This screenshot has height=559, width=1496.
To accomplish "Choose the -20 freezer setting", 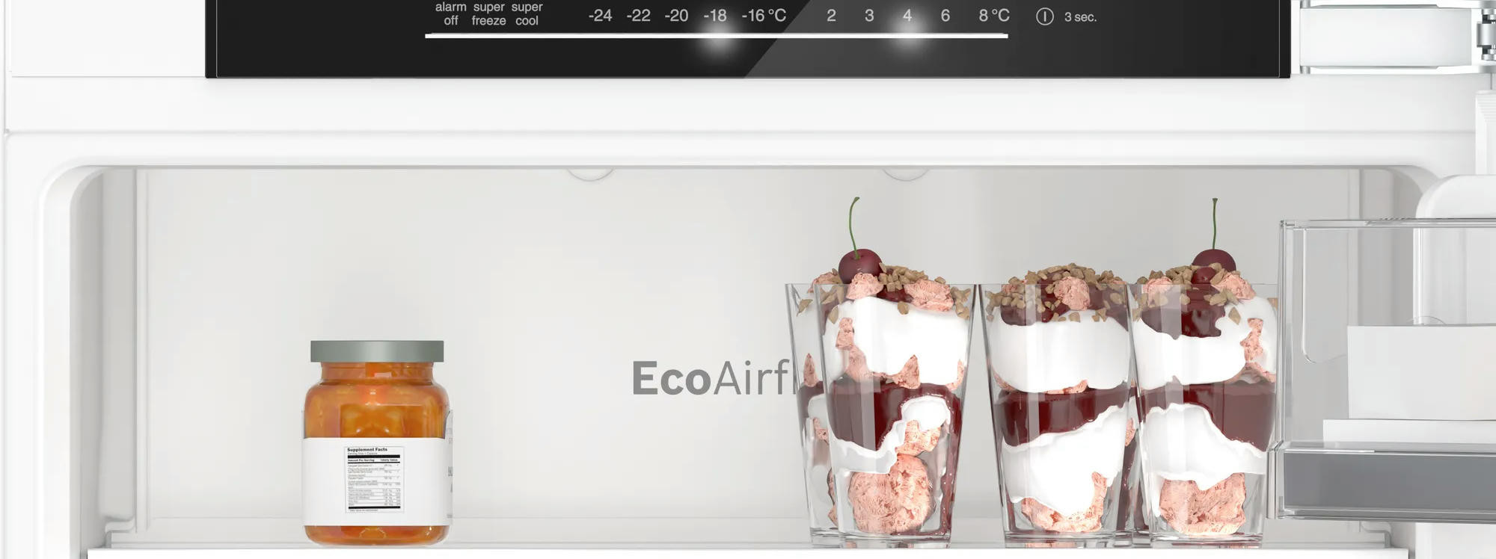I will (x=676, y=16).
